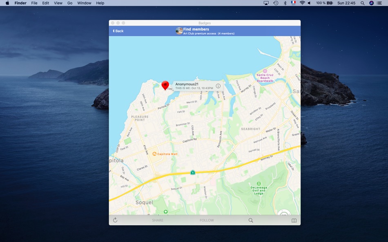Open the File menu
The image size is (388, 242).
pos(34,3)
